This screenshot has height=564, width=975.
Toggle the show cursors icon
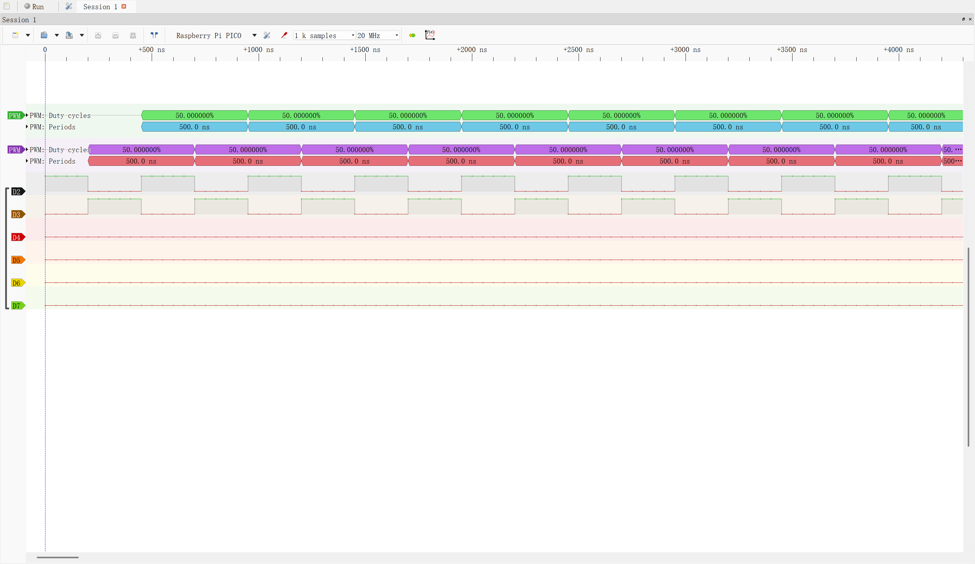coord(154,35)
